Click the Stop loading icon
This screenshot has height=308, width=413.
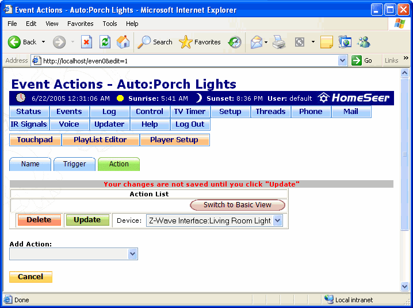[86, 42]
